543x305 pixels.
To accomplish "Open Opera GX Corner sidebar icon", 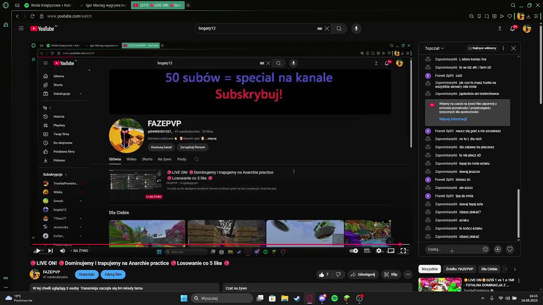I will point(6,278).
